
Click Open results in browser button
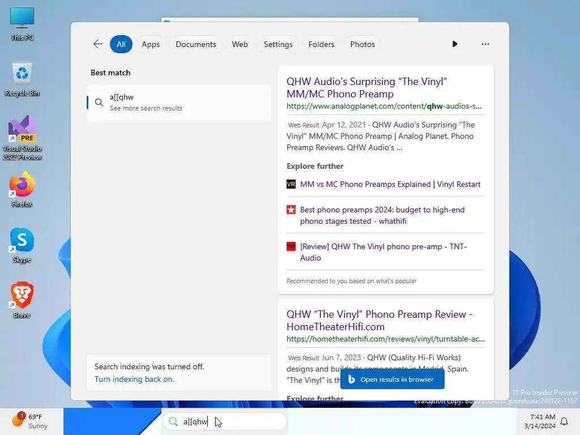[392, 379]
